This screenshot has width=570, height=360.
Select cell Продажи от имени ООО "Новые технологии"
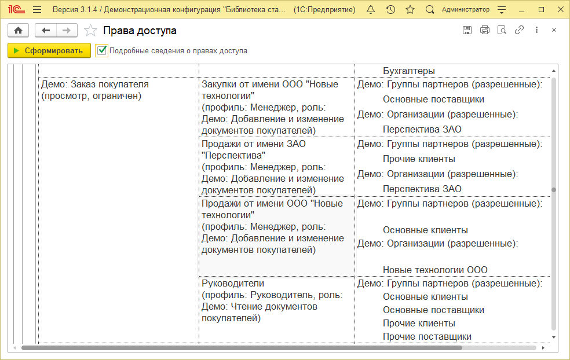point(277,237)
